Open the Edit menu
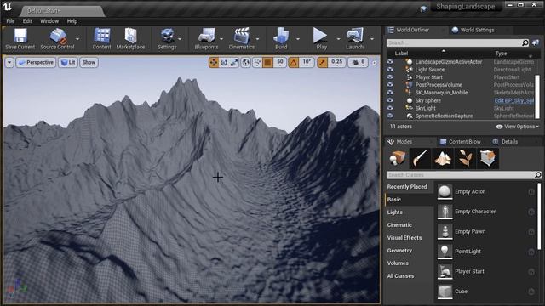This screenshot has height=306, width=545. [x=27, y=21]
